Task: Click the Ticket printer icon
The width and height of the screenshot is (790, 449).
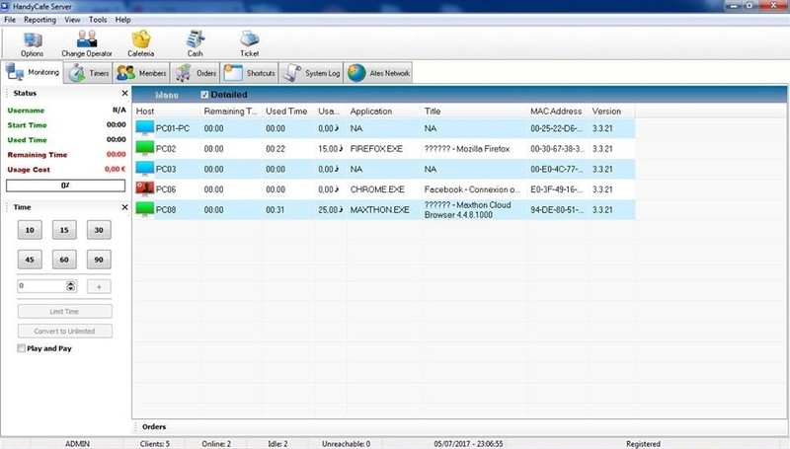Action: point(249,39)
